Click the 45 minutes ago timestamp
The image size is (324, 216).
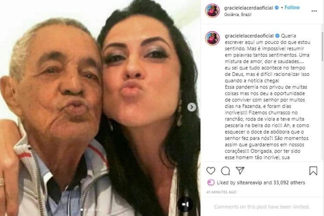point(221,192)
